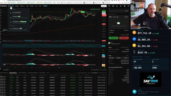The image size is (171, 96).
Task: Select the Flat radio option
Action: (x=110, y=17)
